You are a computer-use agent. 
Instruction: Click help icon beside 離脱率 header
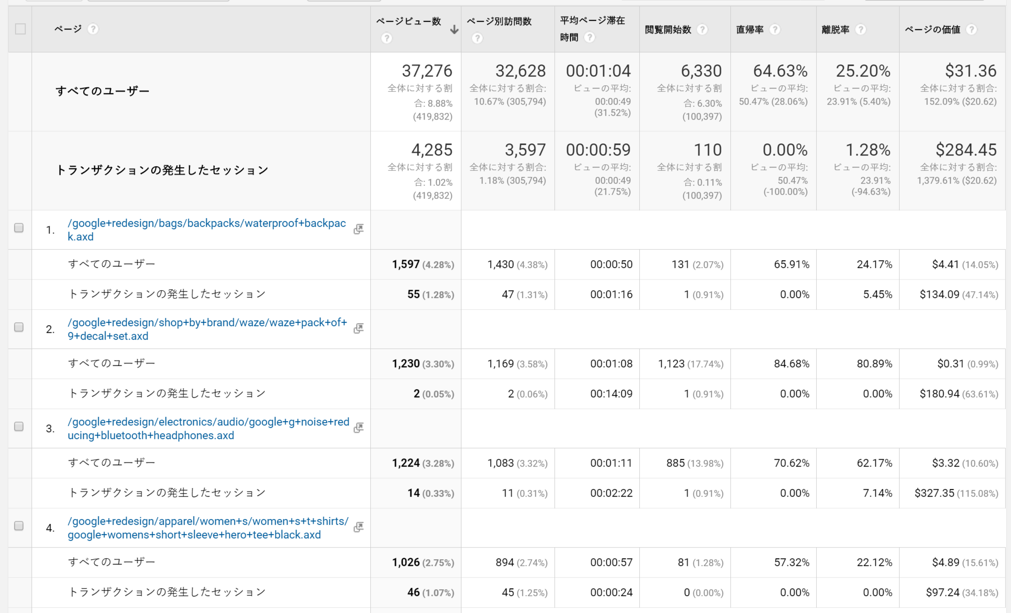(861, 30)
